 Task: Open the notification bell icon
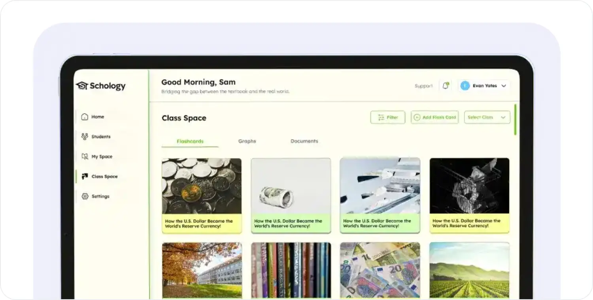point(446,86)
